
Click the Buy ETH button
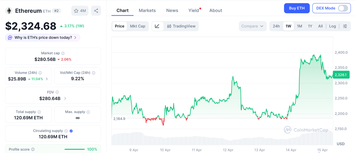pyautogui.click(x=297, y=8)
